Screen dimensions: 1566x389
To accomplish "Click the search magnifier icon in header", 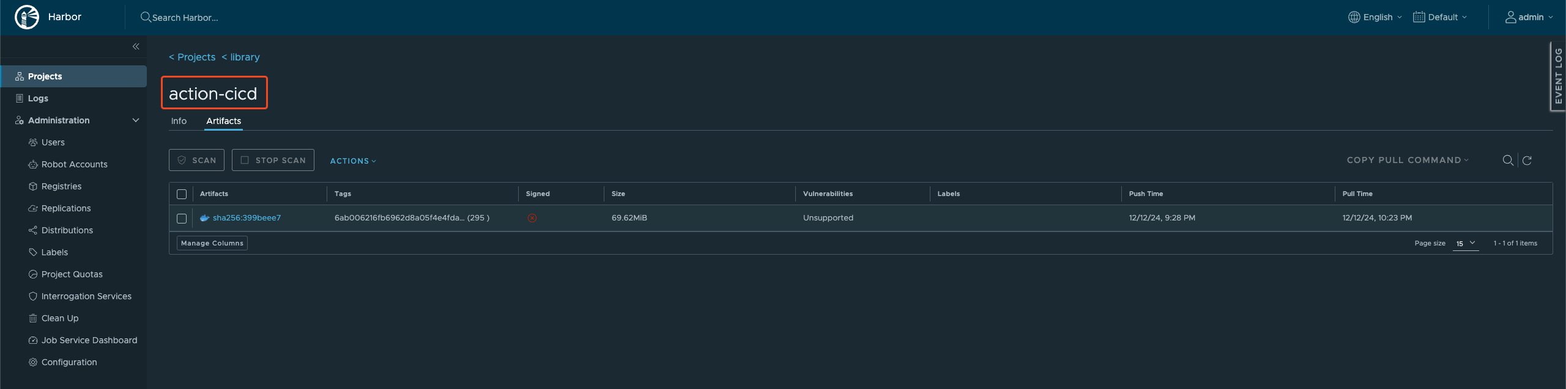I will pos(146,17).
